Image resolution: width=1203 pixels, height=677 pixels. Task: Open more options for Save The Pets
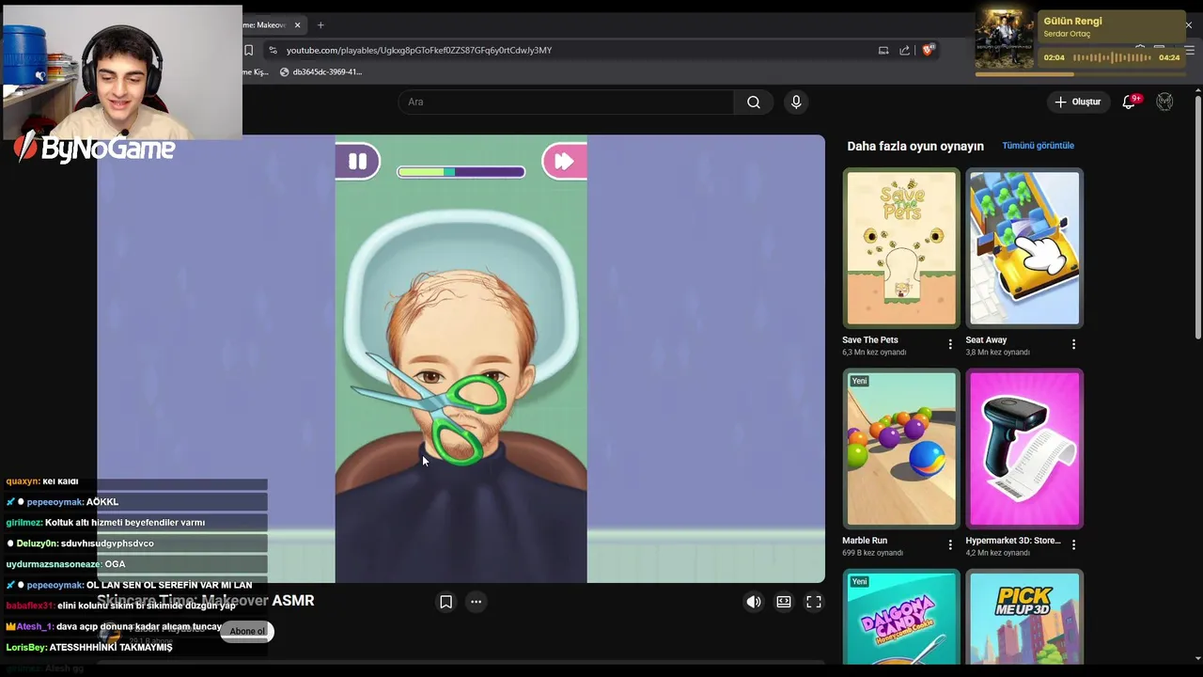(950, 344)
